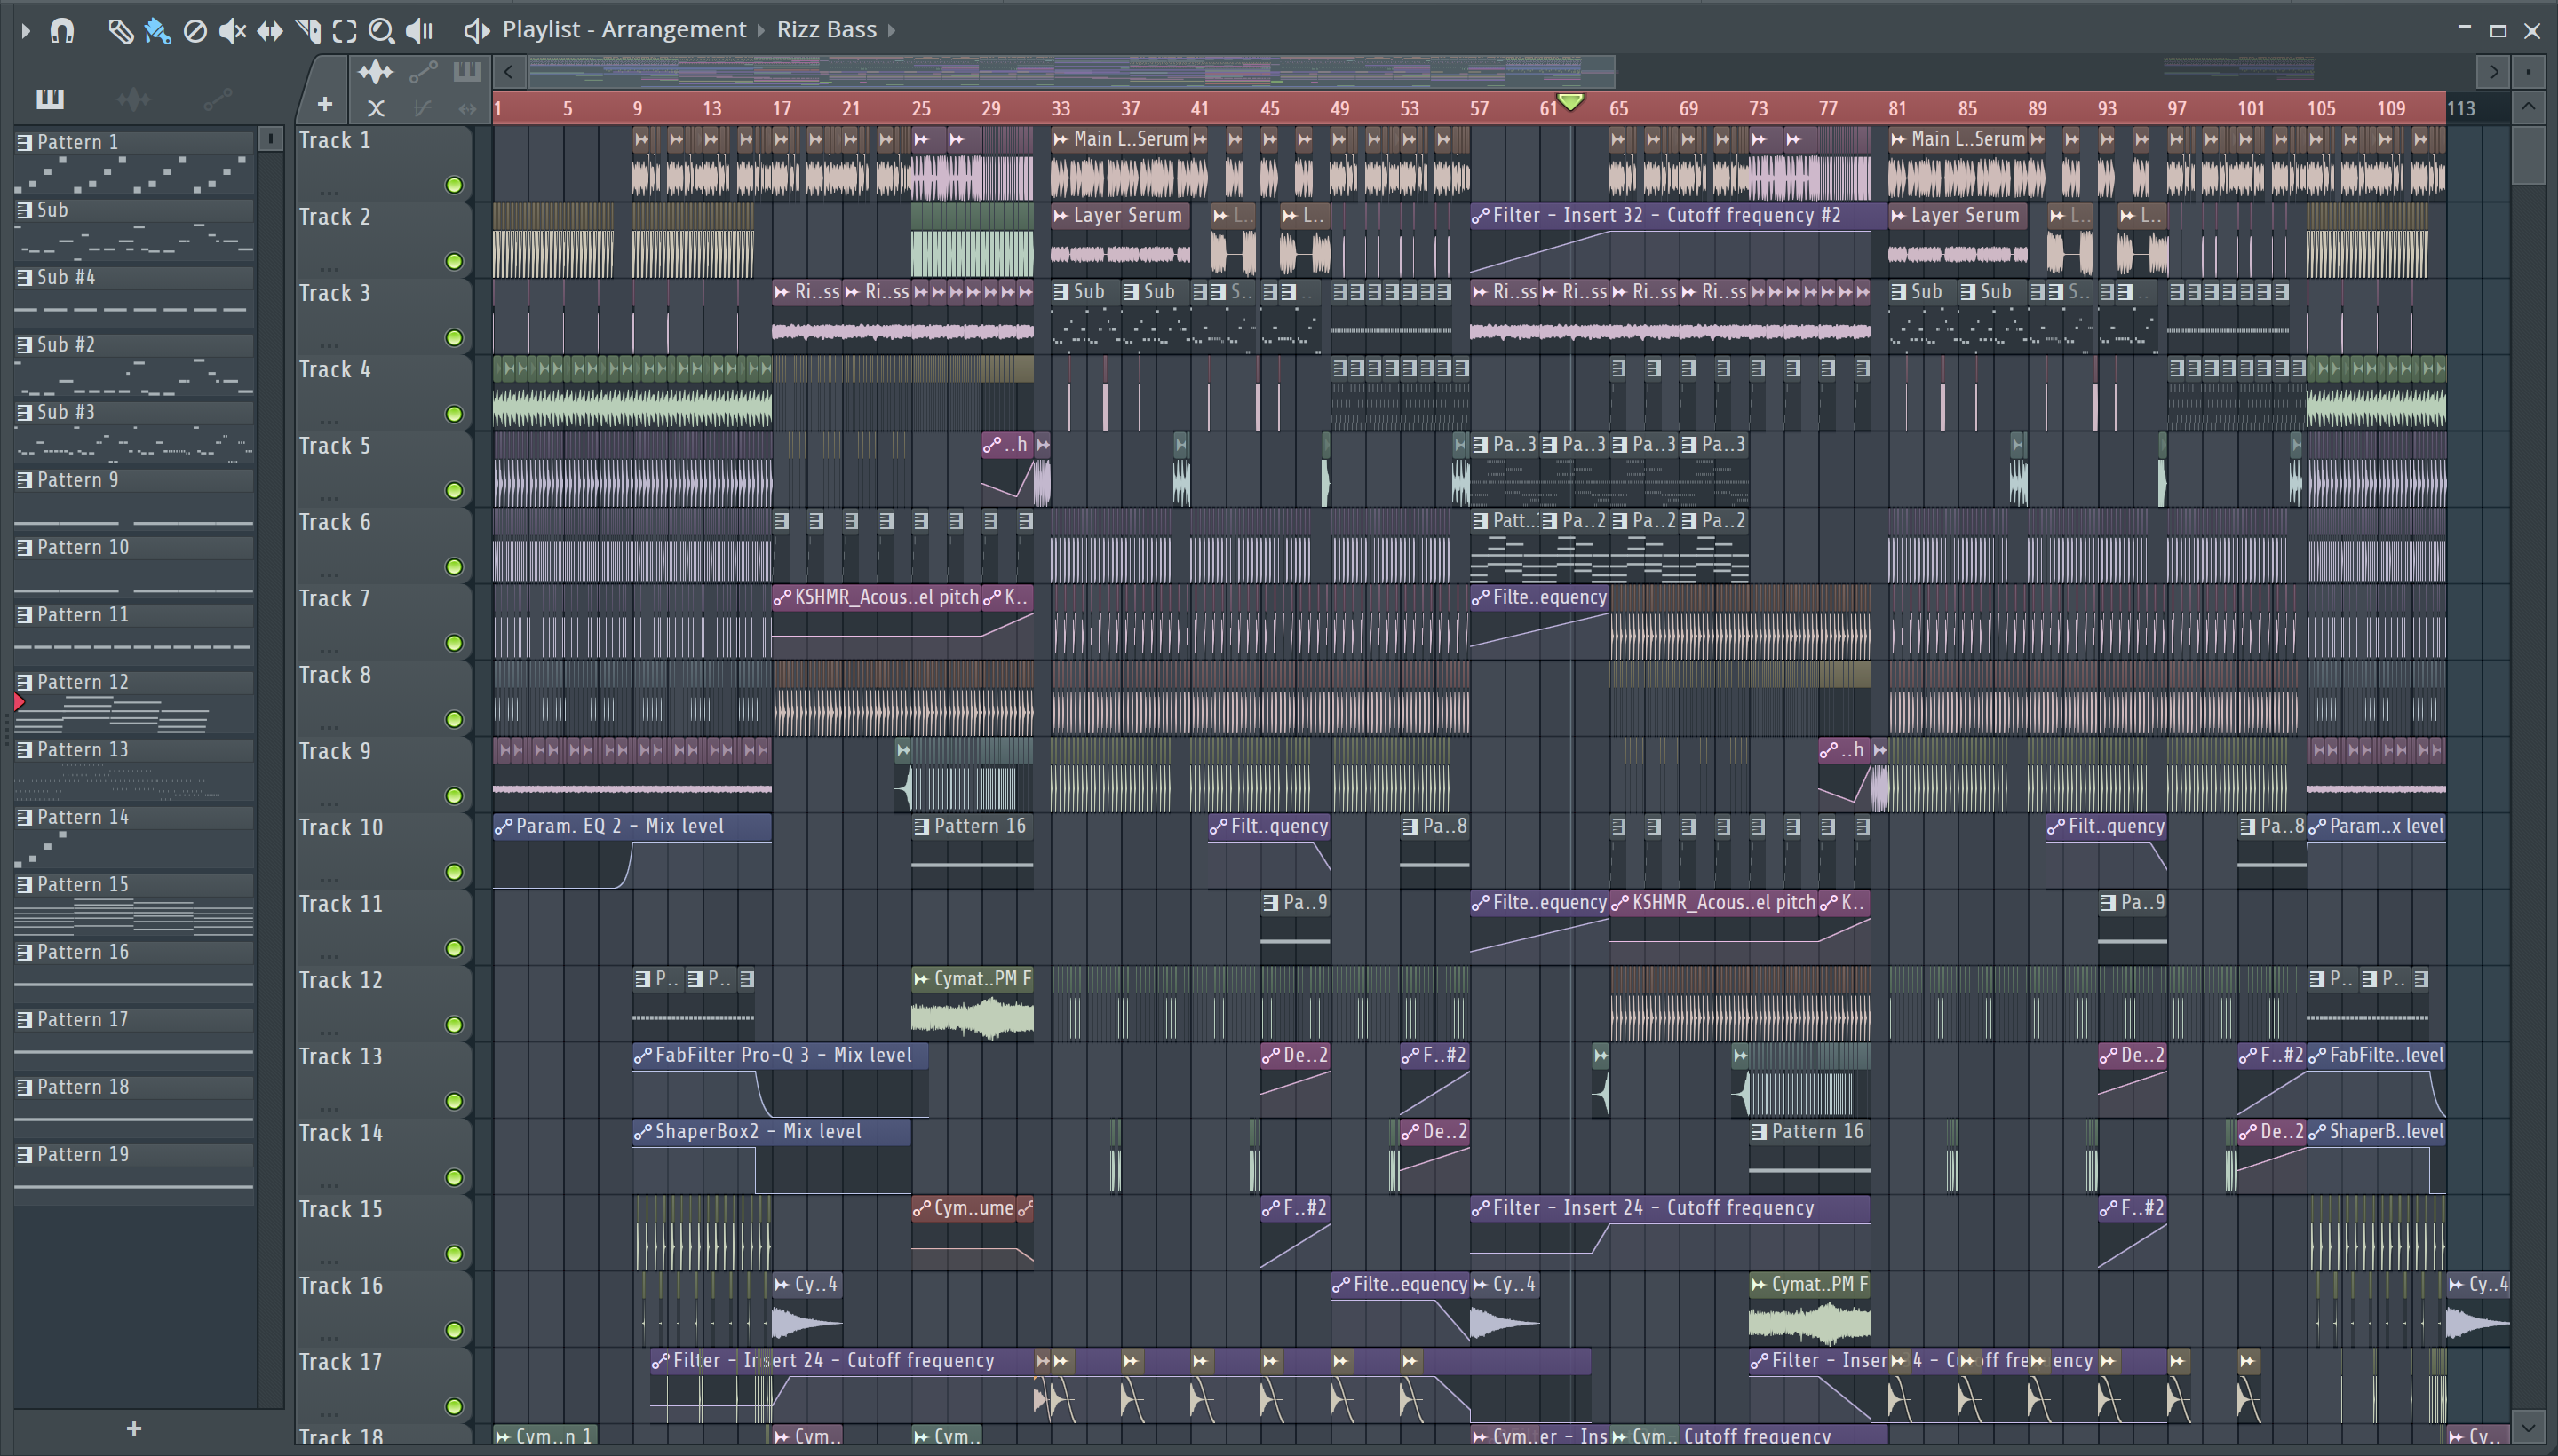Click the green playhead marker on timeline
2558x1456 pixels.
[x=1570, y=101]
